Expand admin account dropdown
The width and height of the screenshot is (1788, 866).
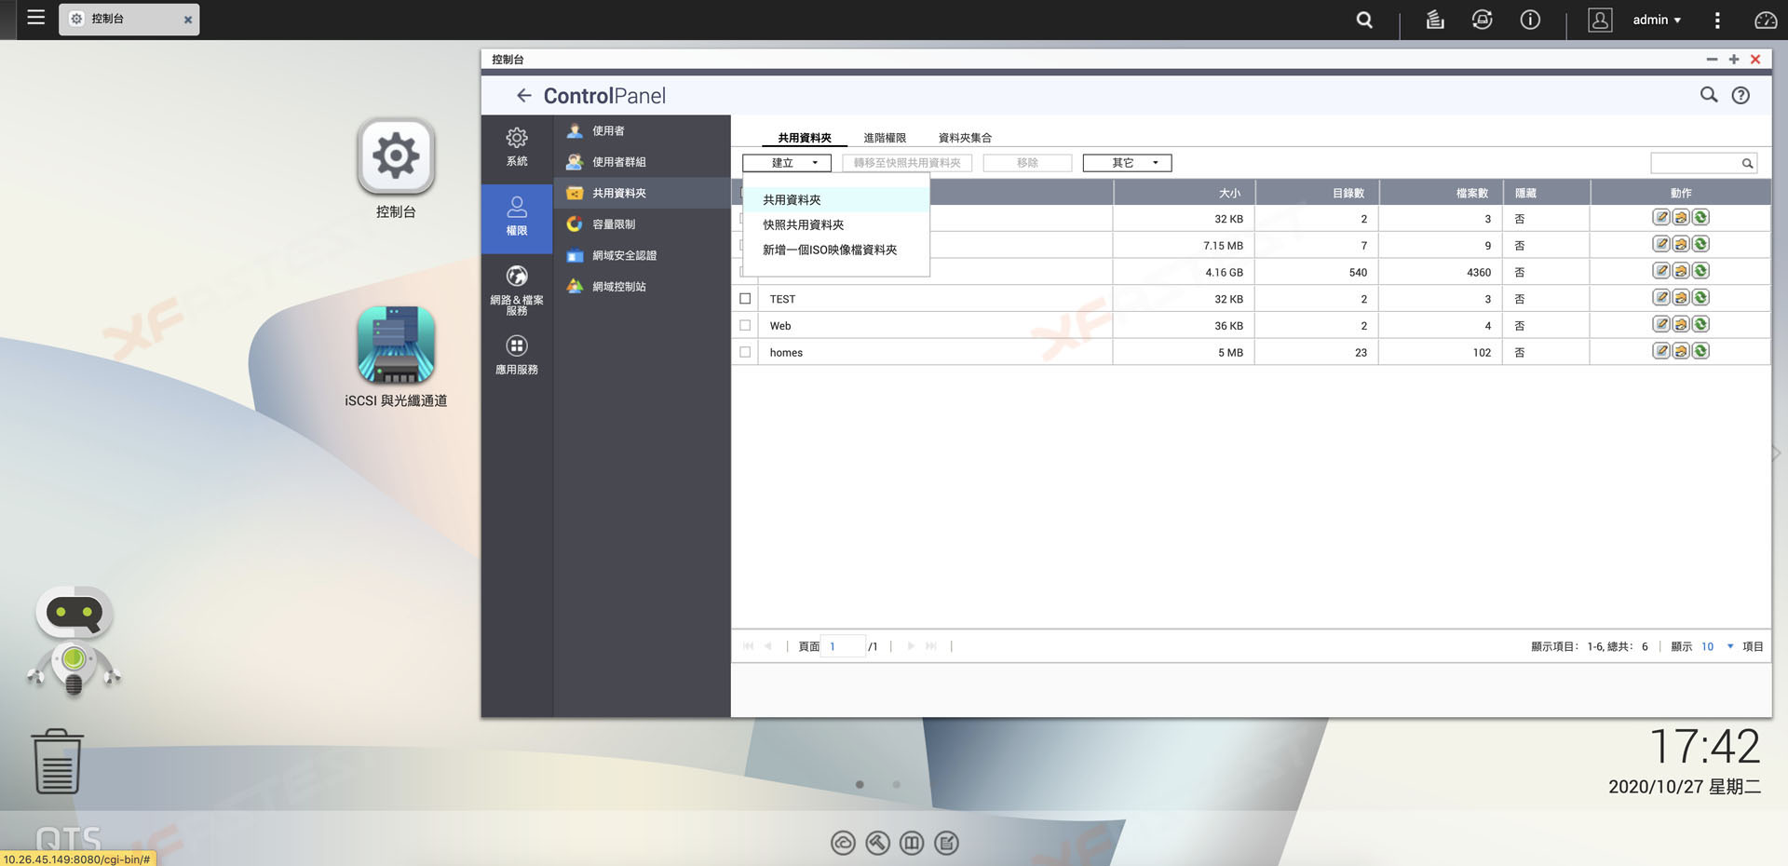point(1657,20)
